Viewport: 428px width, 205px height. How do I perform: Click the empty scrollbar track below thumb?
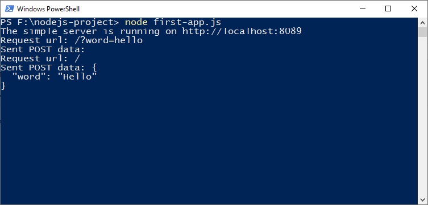tap(422, 116)
